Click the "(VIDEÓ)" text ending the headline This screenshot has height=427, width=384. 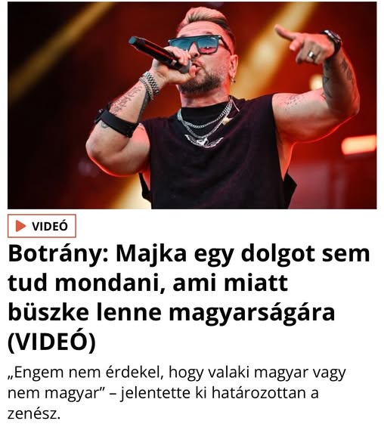51,342
